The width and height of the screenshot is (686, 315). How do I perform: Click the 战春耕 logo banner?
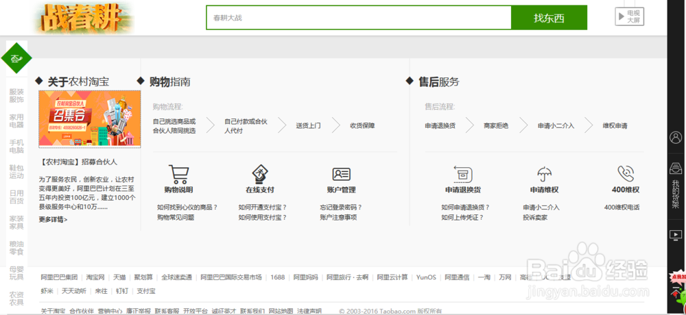coord(83,18)
